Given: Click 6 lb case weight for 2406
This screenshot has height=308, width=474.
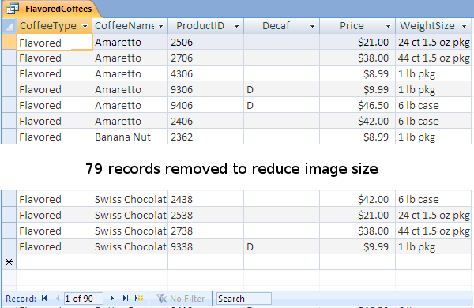Looking at the screenshot, I should coord(434,121).
